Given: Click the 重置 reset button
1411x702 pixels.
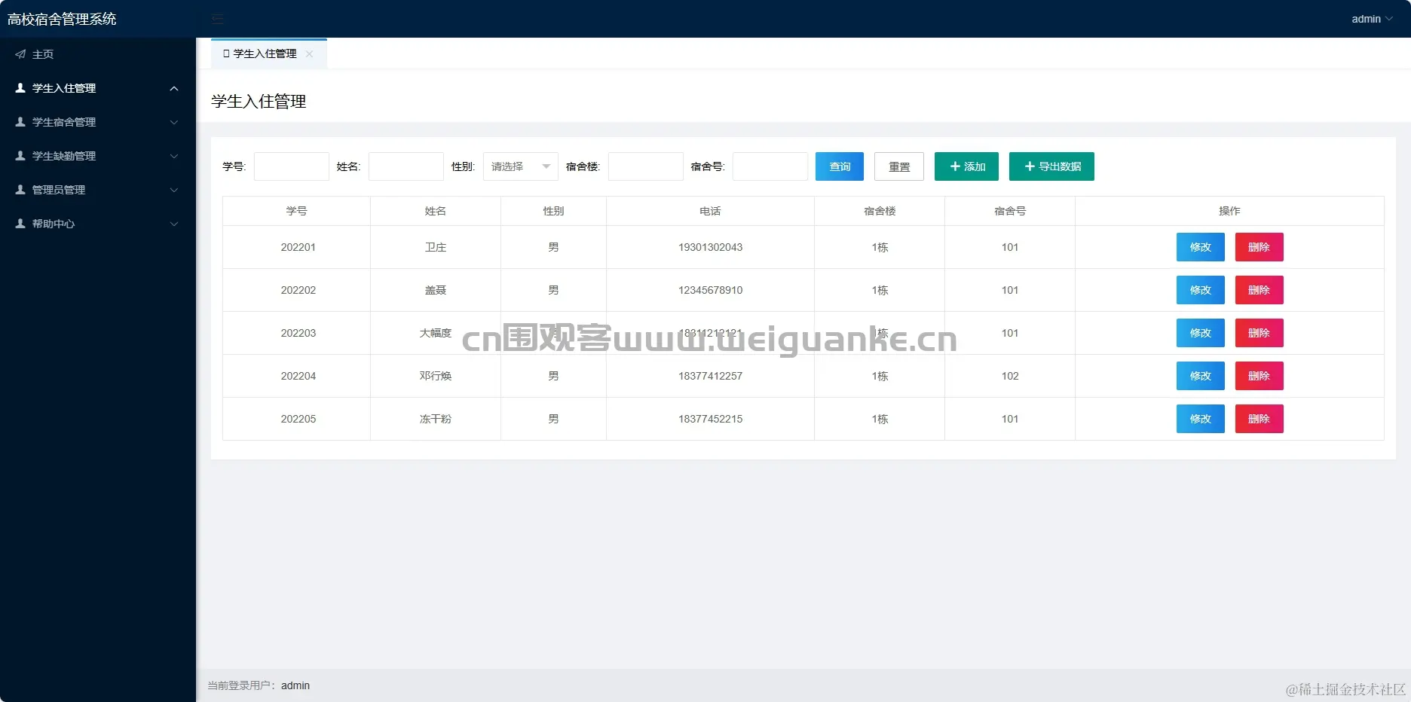Looking at the screenshot, I should (899, 166).
